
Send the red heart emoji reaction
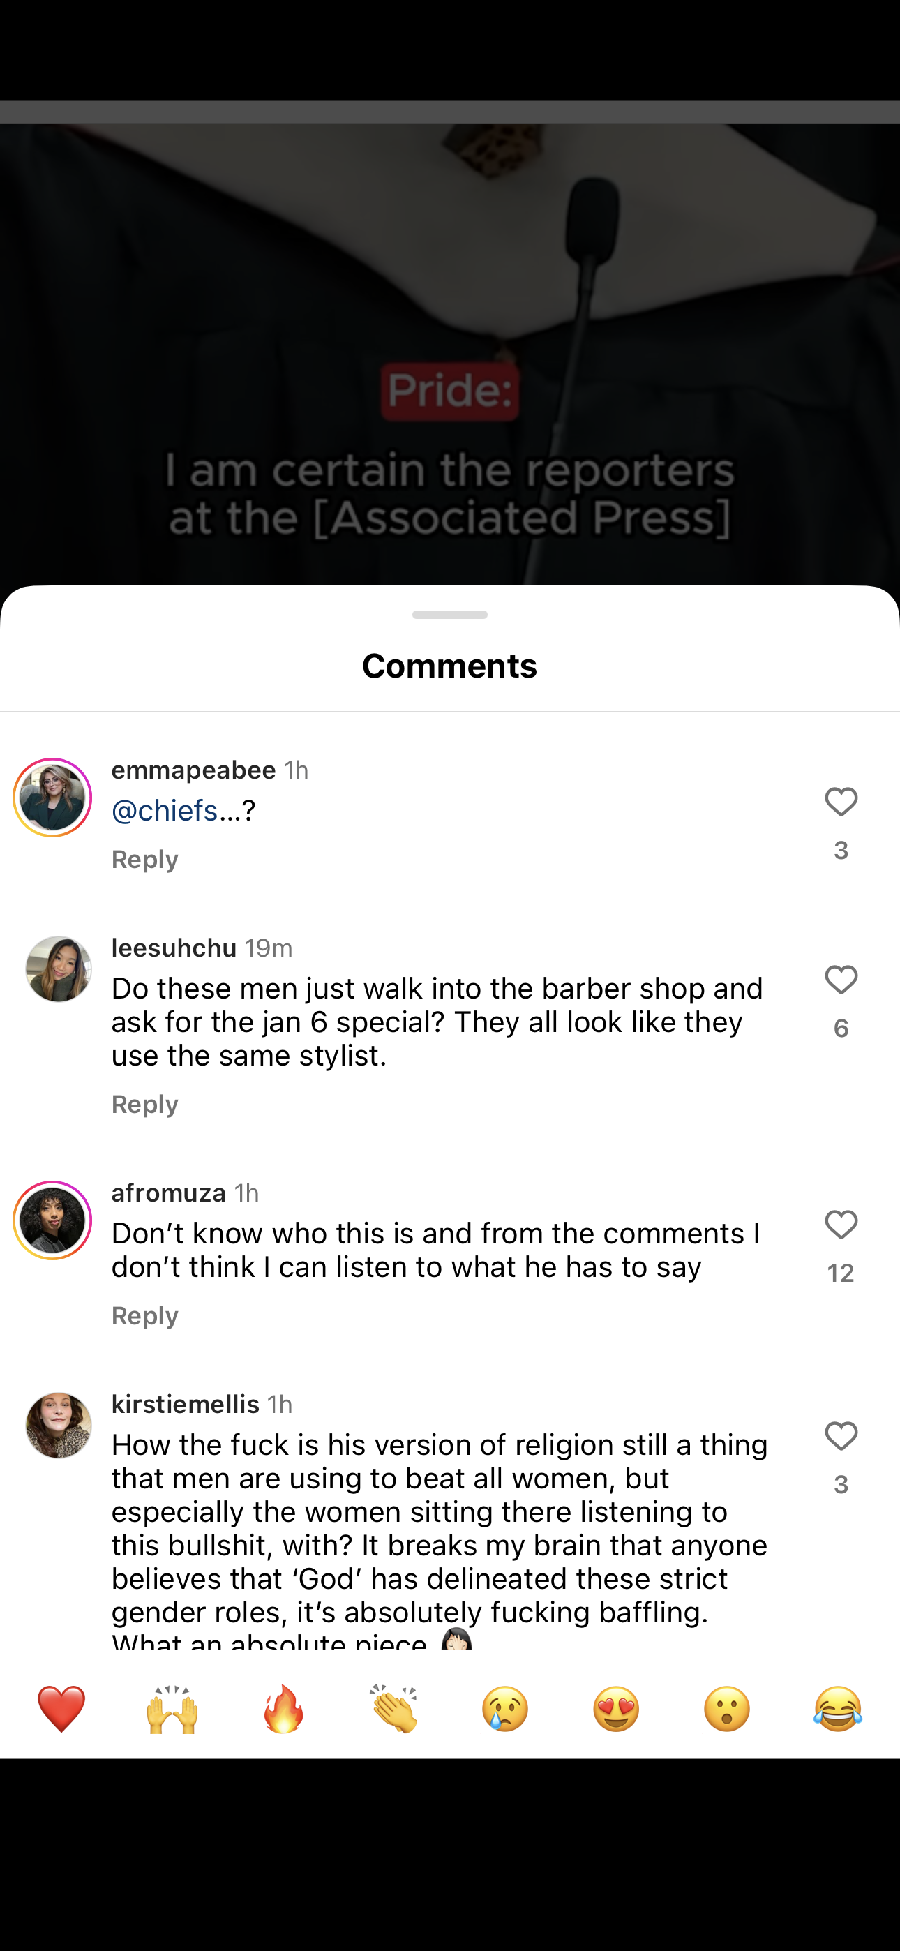[61, 1709]
